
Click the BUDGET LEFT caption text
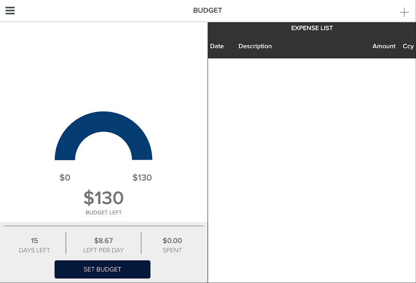point(103,213)
